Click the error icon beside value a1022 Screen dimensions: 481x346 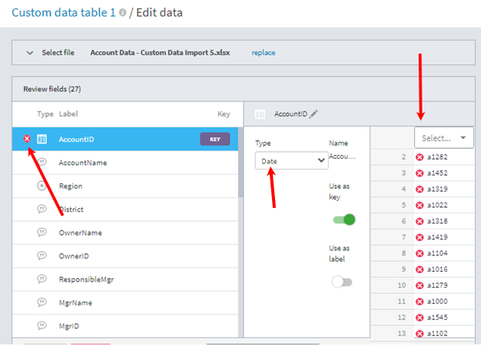[x=420, y=206]
